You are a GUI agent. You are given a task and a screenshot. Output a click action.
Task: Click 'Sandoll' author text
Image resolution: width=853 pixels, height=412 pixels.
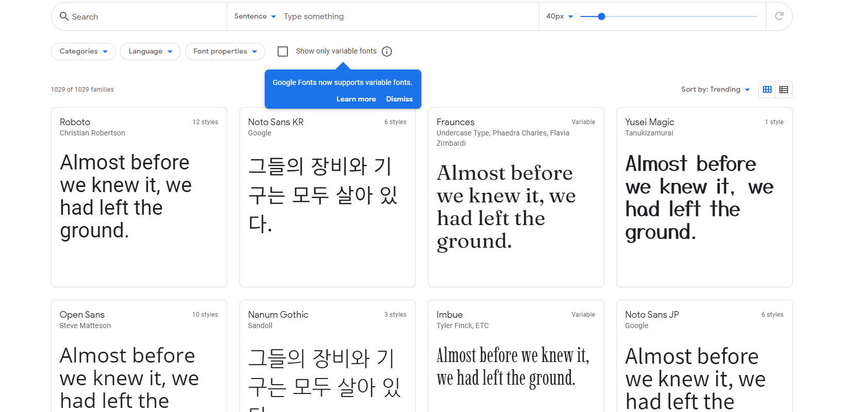point(260,325)
